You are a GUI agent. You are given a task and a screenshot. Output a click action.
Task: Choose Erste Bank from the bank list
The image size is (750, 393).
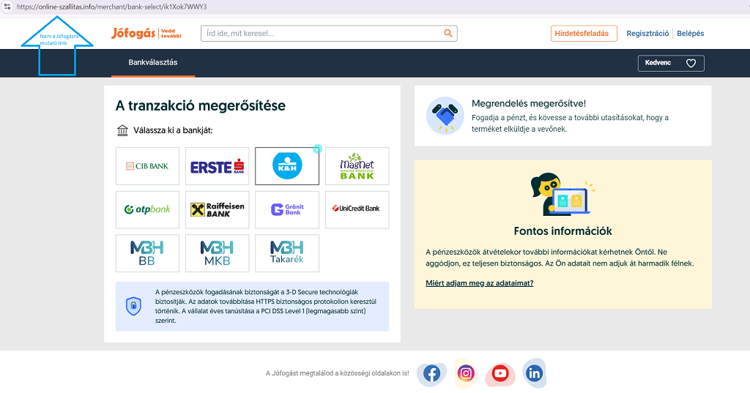[x=217, y=166]
